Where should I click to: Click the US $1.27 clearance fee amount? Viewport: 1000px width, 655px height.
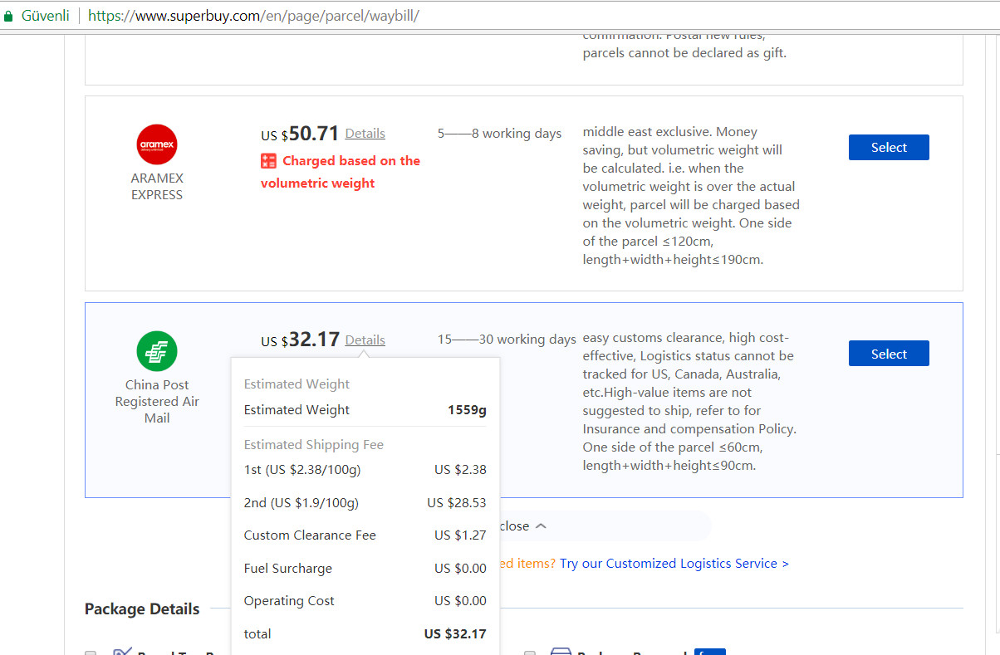(460, 535)
